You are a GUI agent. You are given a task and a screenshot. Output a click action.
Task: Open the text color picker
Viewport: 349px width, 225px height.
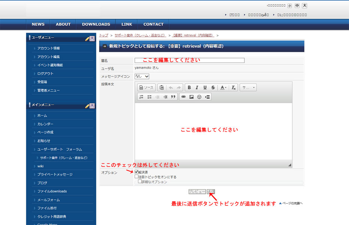[x=223, y=88]
